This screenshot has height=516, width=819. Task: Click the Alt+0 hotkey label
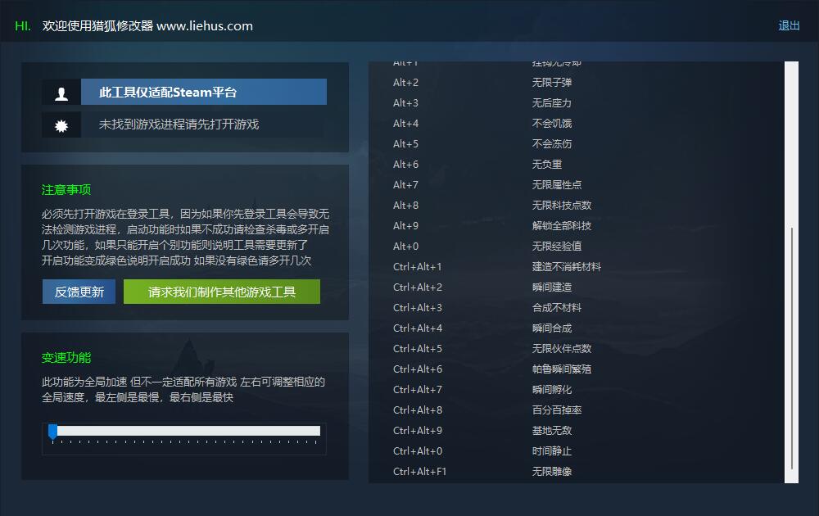click(406, 246)
